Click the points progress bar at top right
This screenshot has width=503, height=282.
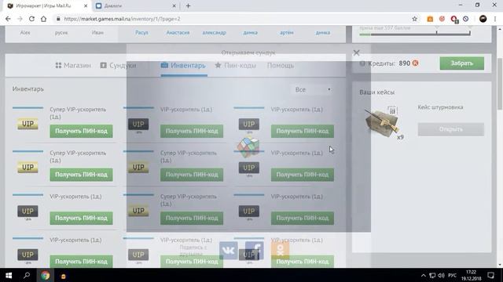(x=415, y=34)
